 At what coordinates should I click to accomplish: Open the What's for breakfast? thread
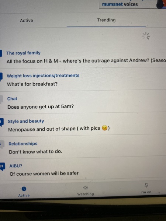[x=32, y=84]
